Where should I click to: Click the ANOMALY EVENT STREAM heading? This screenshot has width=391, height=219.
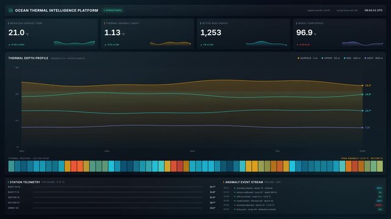244,182
